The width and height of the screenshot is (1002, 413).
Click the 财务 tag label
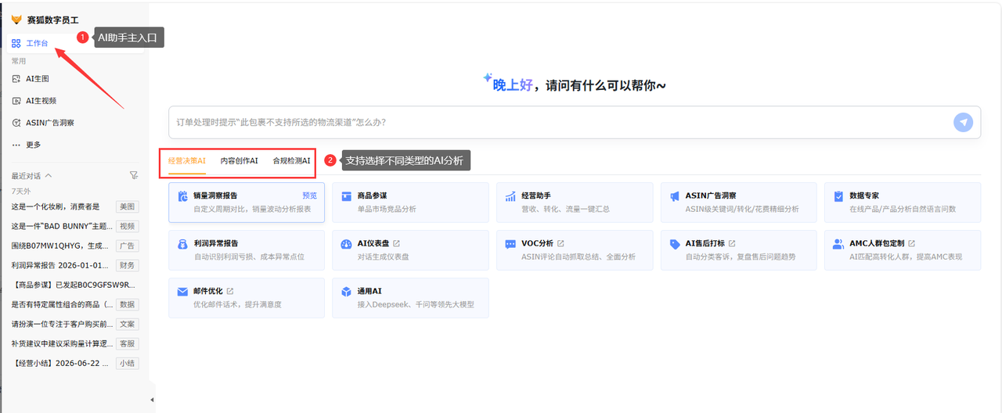point(128,265)
